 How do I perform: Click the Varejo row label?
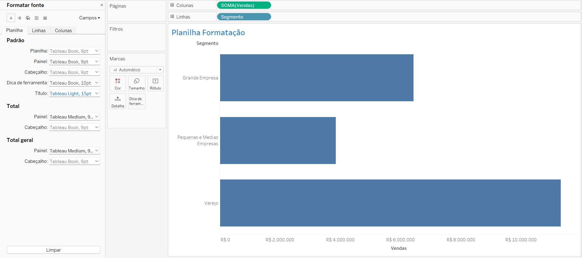[211, 203]
